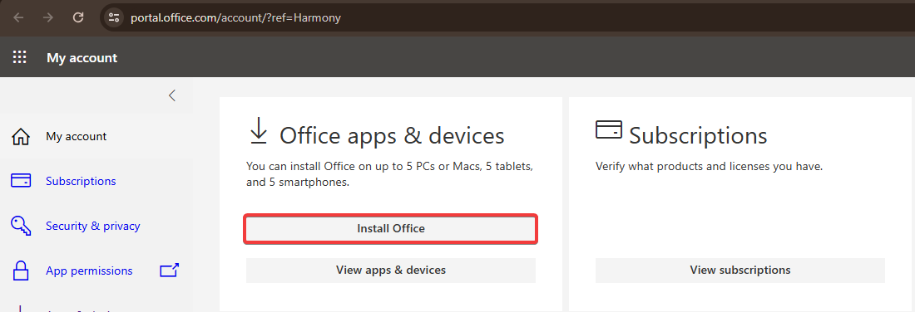Viewport: 915px width, 312px height.
Task: Go to Subscriptions in sidebar
Action: pyautogui.click(x=82, y=181)
